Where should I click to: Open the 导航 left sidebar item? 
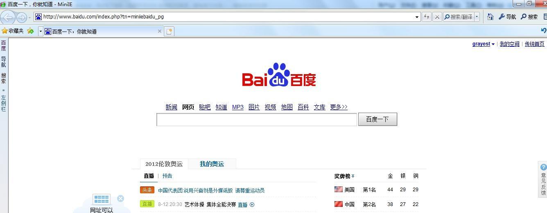(3, 62)
